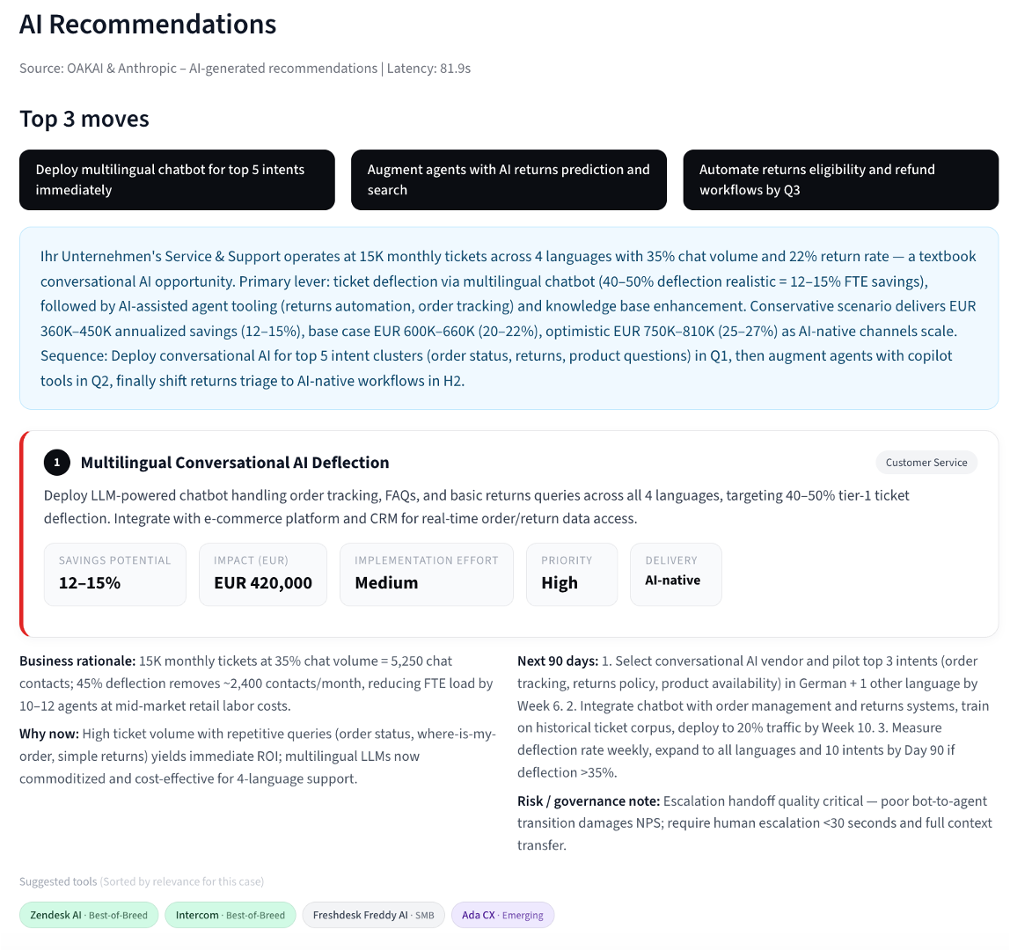Select the 'Deploy multilingual chatbot' top move card
This screenshot has height=950, width=1010.
click(x=177, y=179)
